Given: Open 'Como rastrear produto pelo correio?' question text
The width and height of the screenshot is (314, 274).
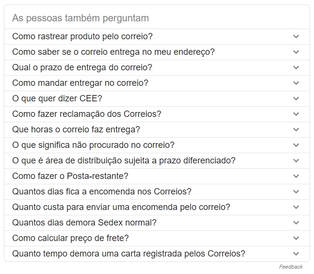Looking at the screenshot, I should (82, 36).
